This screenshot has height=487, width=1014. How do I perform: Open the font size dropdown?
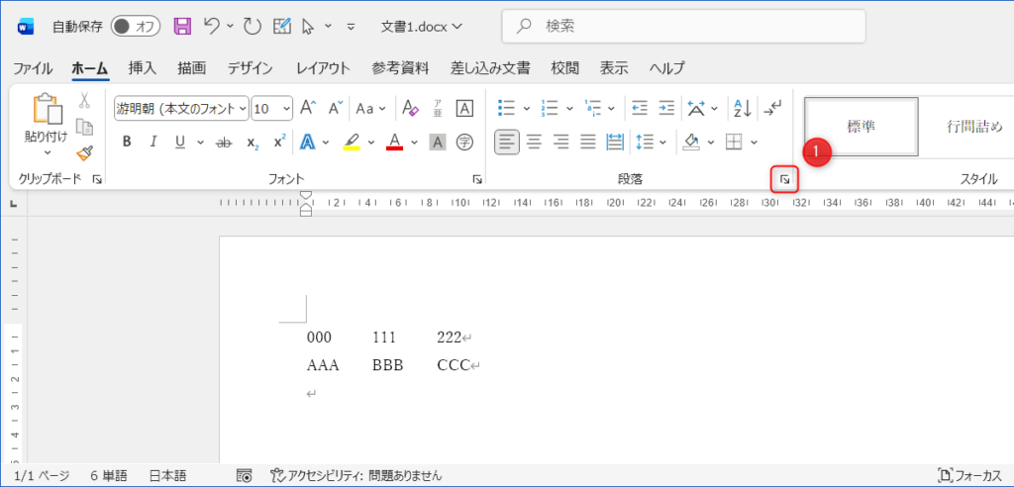point(271,108)
